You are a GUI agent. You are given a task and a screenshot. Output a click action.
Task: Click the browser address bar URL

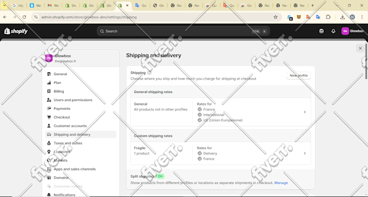(89, 17)
